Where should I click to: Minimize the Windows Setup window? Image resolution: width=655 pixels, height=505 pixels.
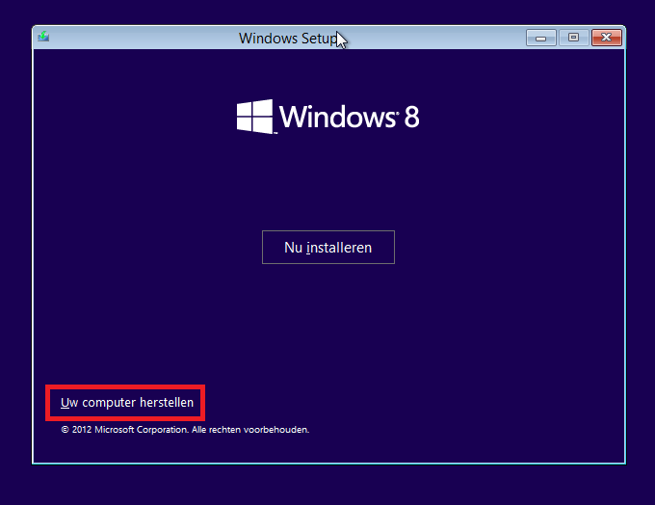coord(541,38)
